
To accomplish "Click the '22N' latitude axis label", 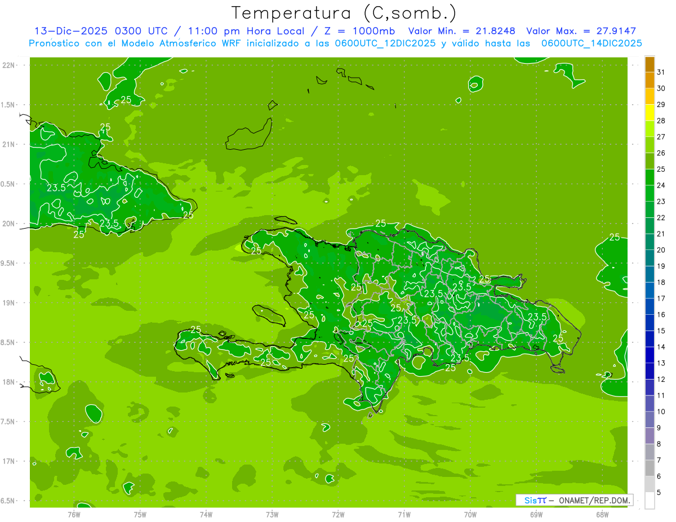I will pos(8,65).
